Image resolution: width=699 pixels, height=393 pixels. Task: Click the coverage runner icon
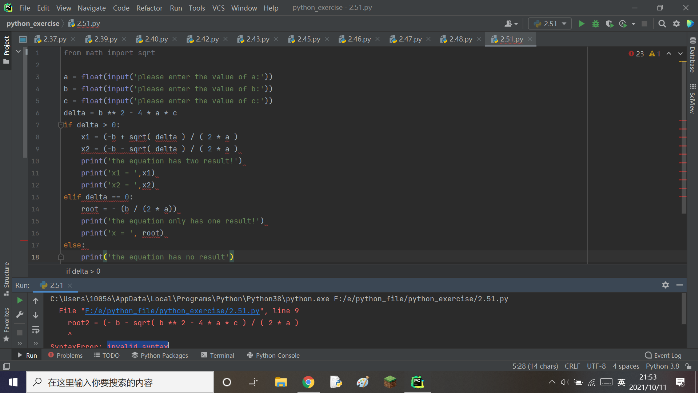(x=609, y=23)
